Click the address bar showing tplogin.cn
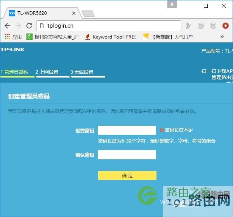The height and width of the screenshot is (217, 233). pos(109,26)
